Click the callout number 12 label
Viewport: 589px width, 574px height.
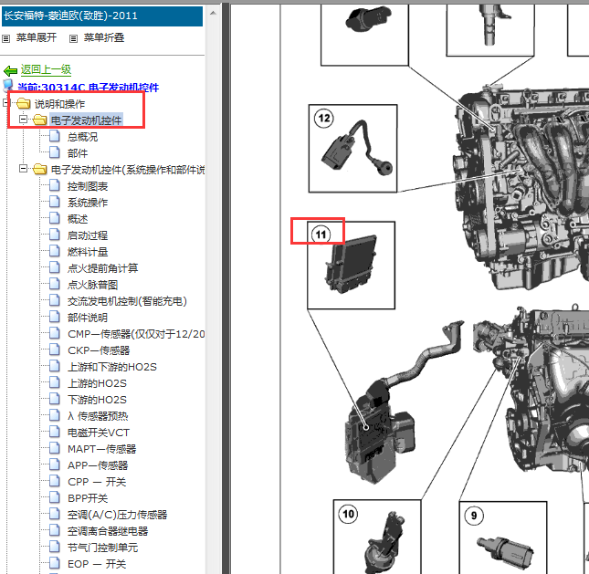[x=324, y=119]
